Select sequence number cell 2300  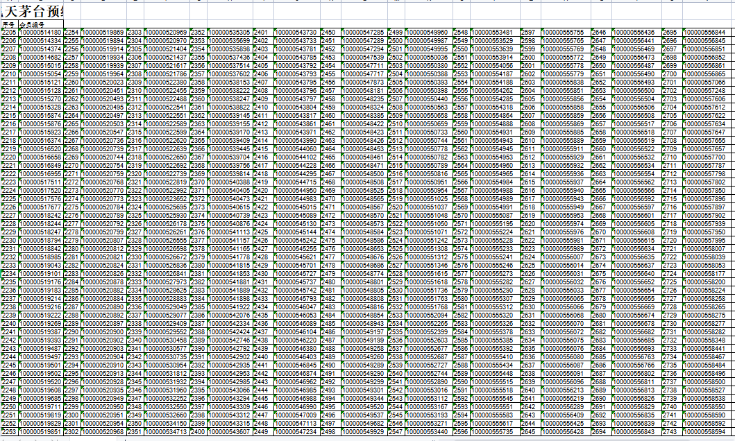click(71, 415)
